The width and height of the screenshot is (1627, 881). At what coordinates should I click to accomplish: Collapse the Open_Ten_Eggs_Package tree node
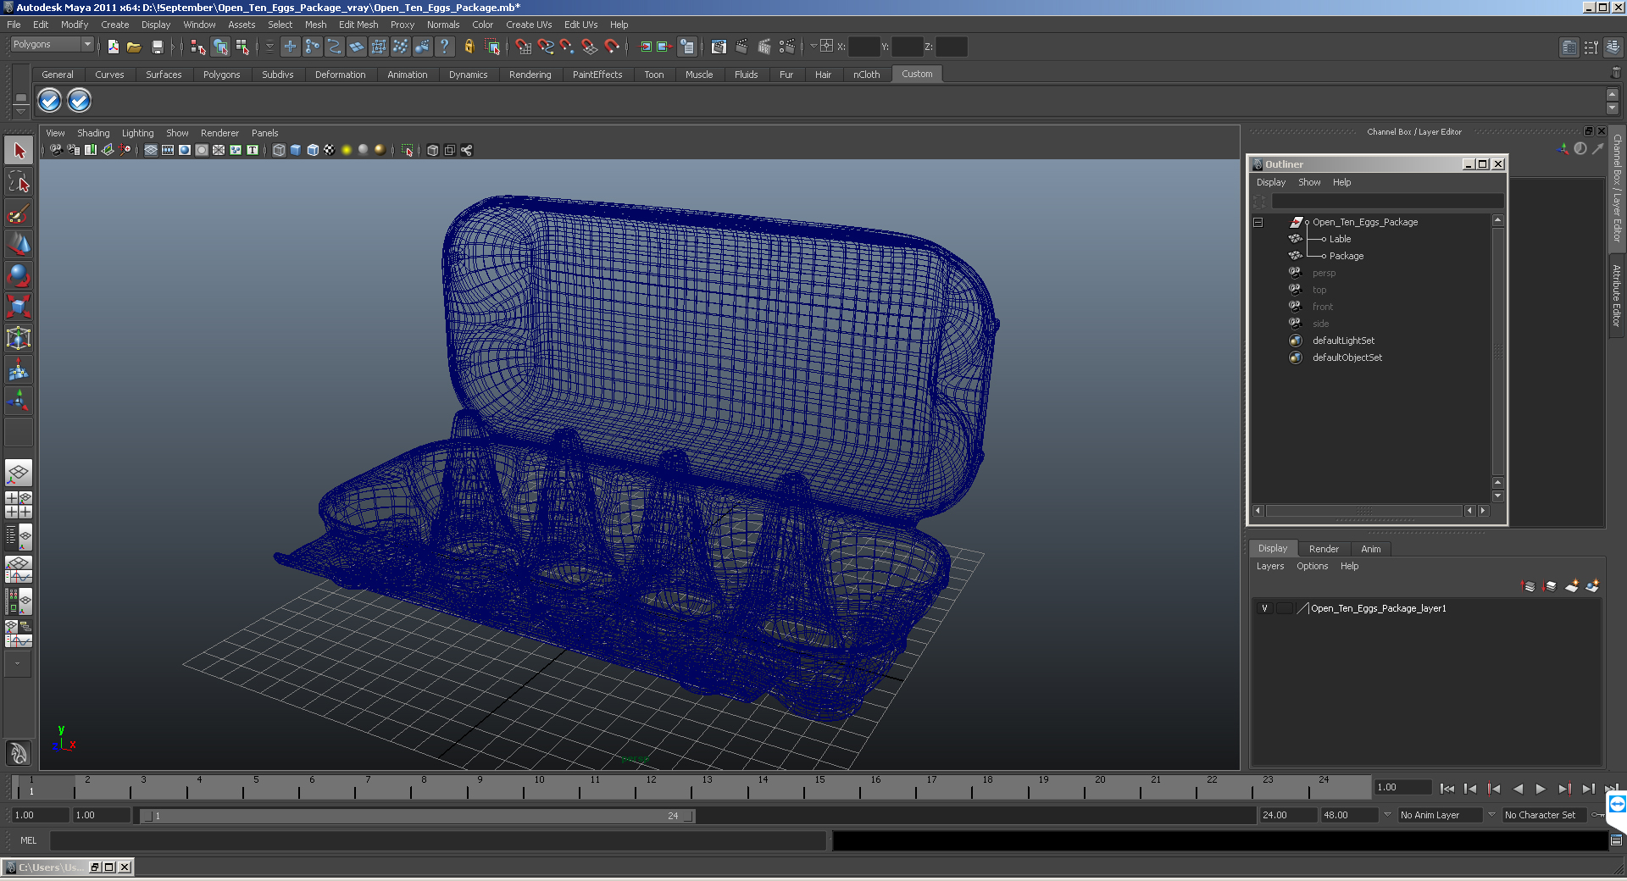(1258, 222)
